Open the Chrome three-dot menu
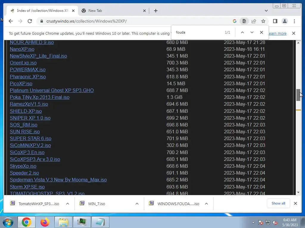The width and height of the screenshot is (305, 228). coord(294,21)
